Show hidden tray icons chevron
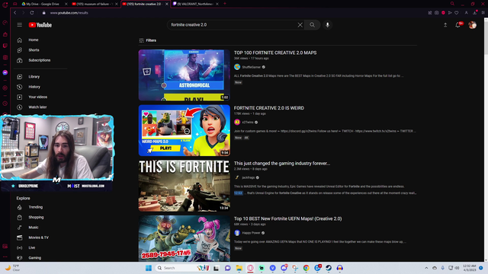Image resolution: width=488 pixels, height=274 pixels. (x=426, y=268)
